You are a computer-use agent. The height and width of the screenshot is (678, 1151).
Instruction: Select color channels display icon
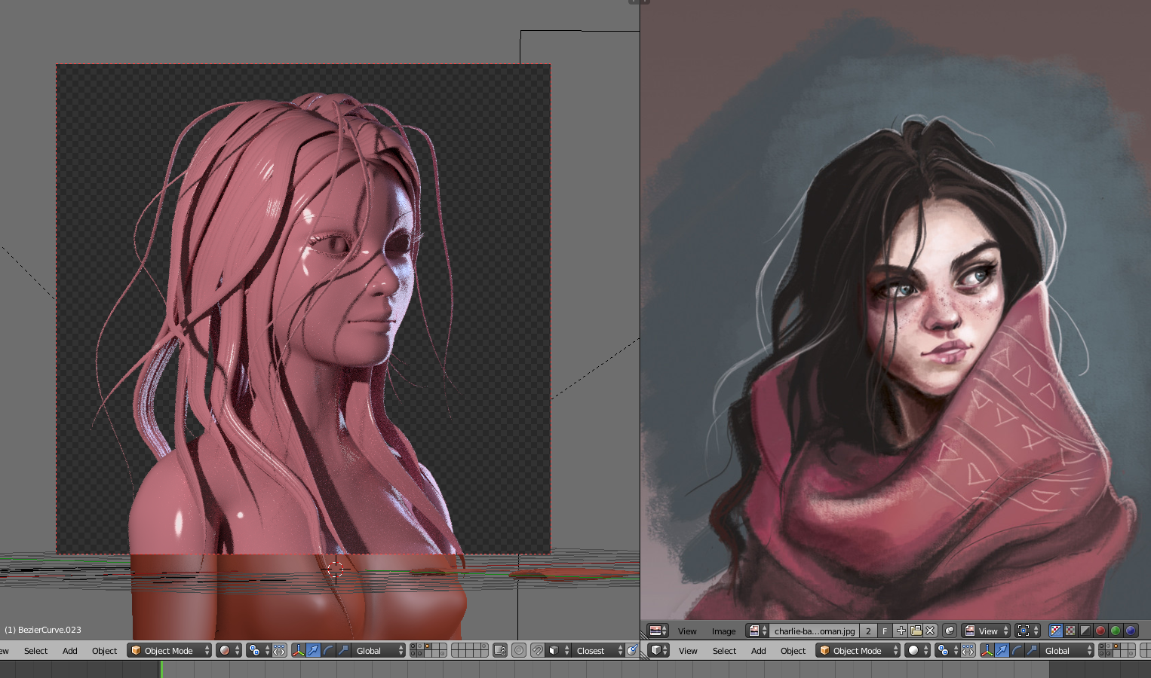(1070, 631)
